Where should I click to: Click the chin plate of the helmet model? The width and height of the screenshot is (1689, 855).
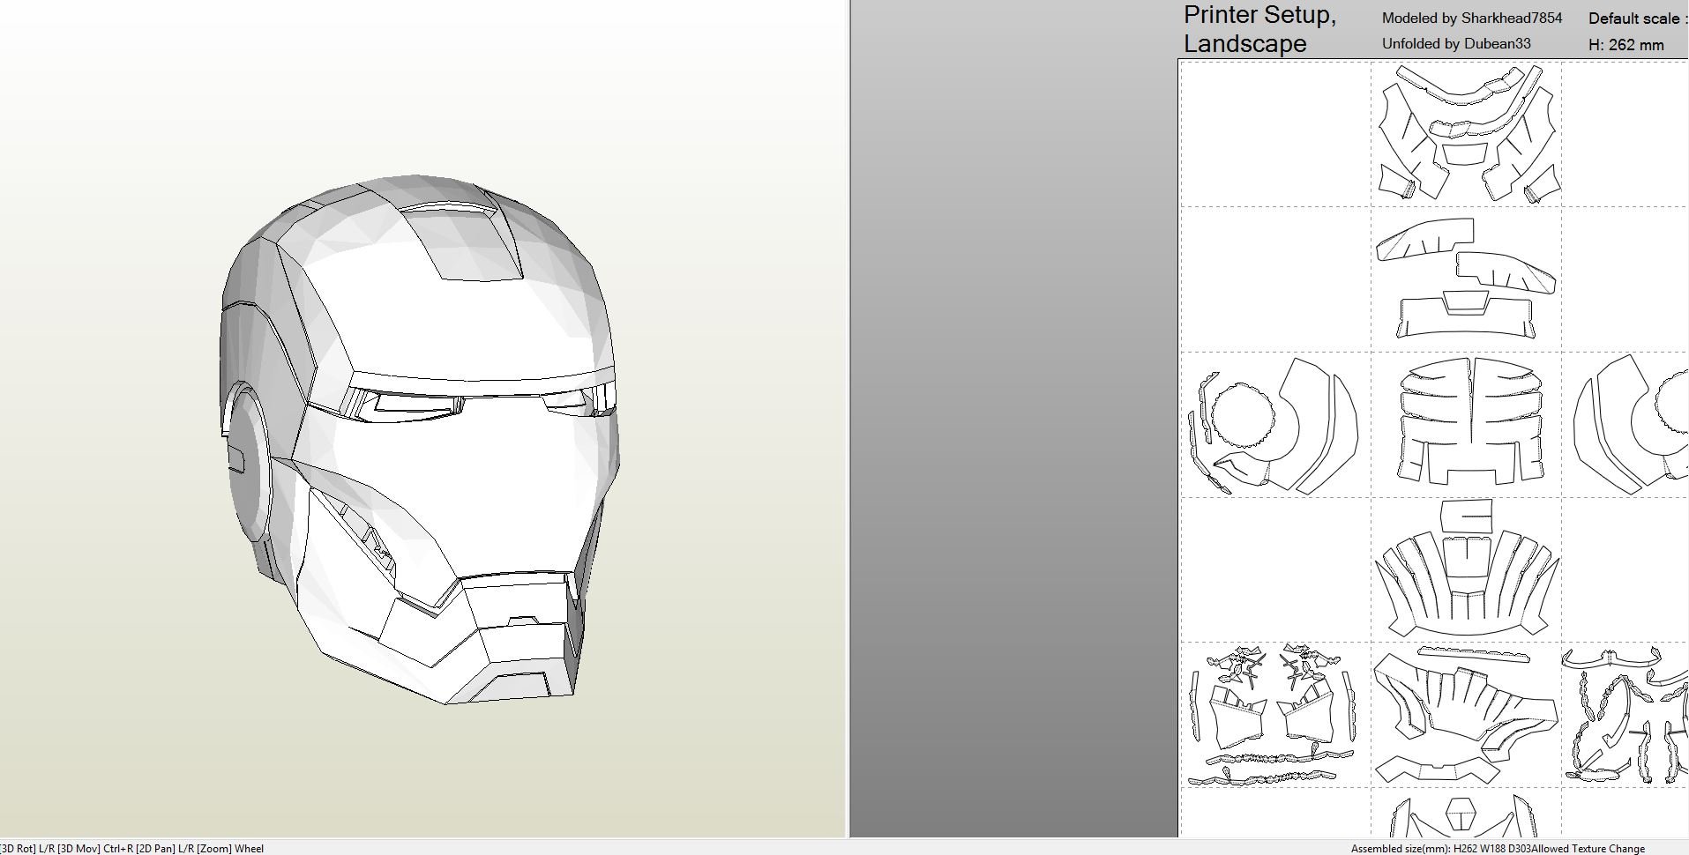click(520, 679)
